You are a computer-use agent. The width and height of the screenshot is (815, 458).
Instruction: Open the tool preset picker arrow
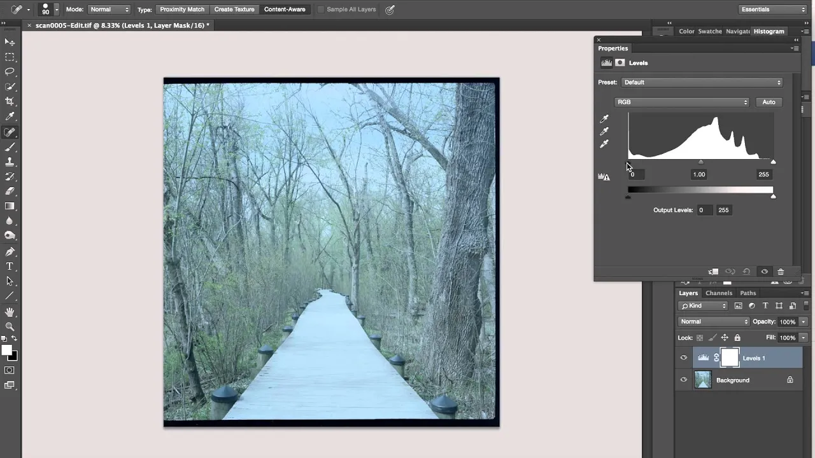tap(28, 10)
